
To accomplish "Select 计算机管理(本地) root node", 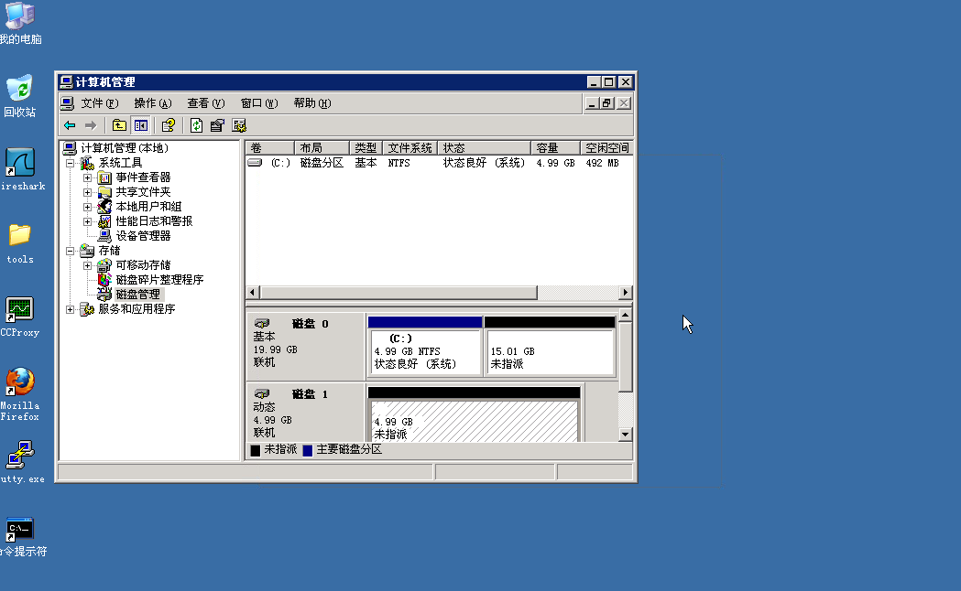I will pyautogui.click(x=125, y=148).
